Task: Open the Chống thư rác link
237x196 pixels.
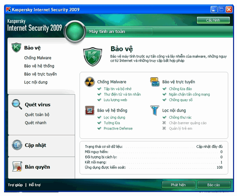Action: pos(180,117)
